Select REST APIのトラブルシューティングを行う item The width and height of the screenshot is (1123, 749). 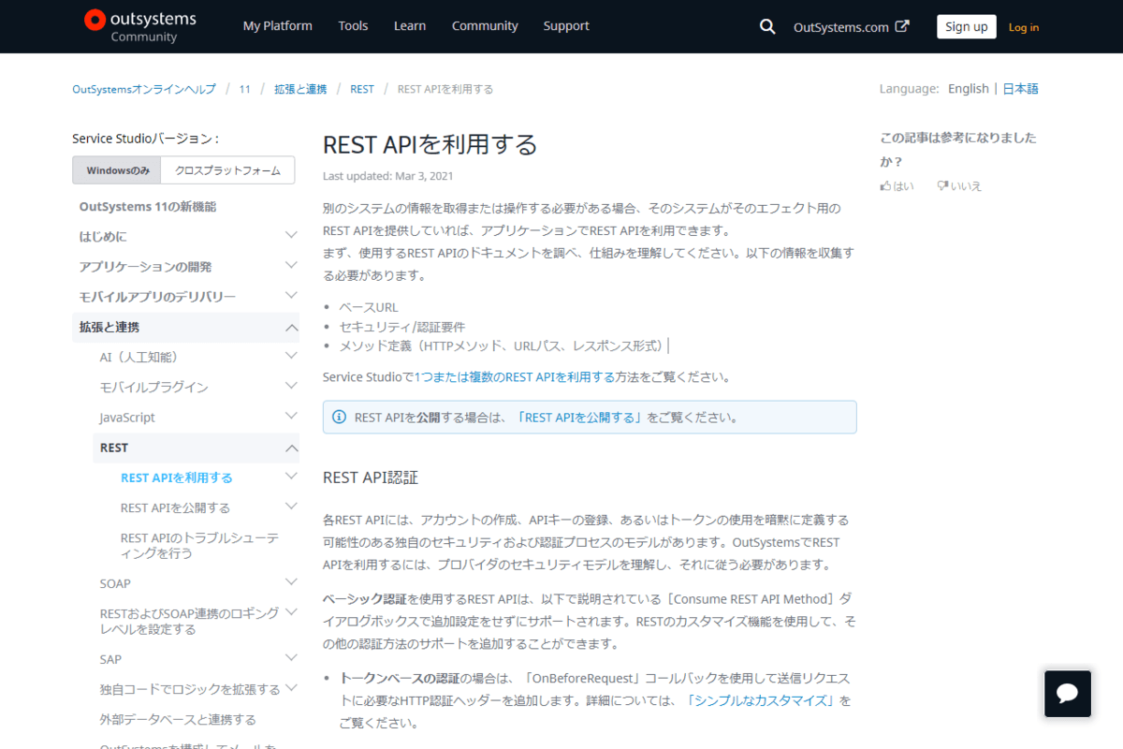199,546
